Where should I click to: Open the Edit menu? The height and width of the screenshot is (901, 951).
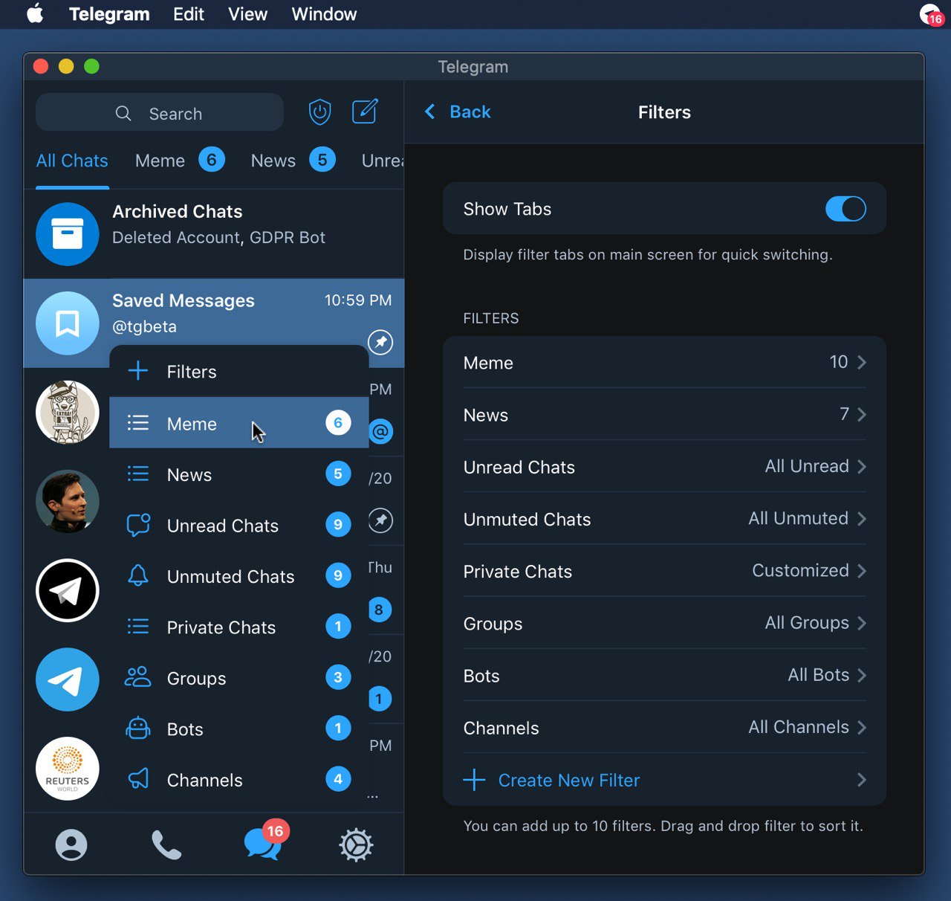pyautogui.click(x=189, y=14)
